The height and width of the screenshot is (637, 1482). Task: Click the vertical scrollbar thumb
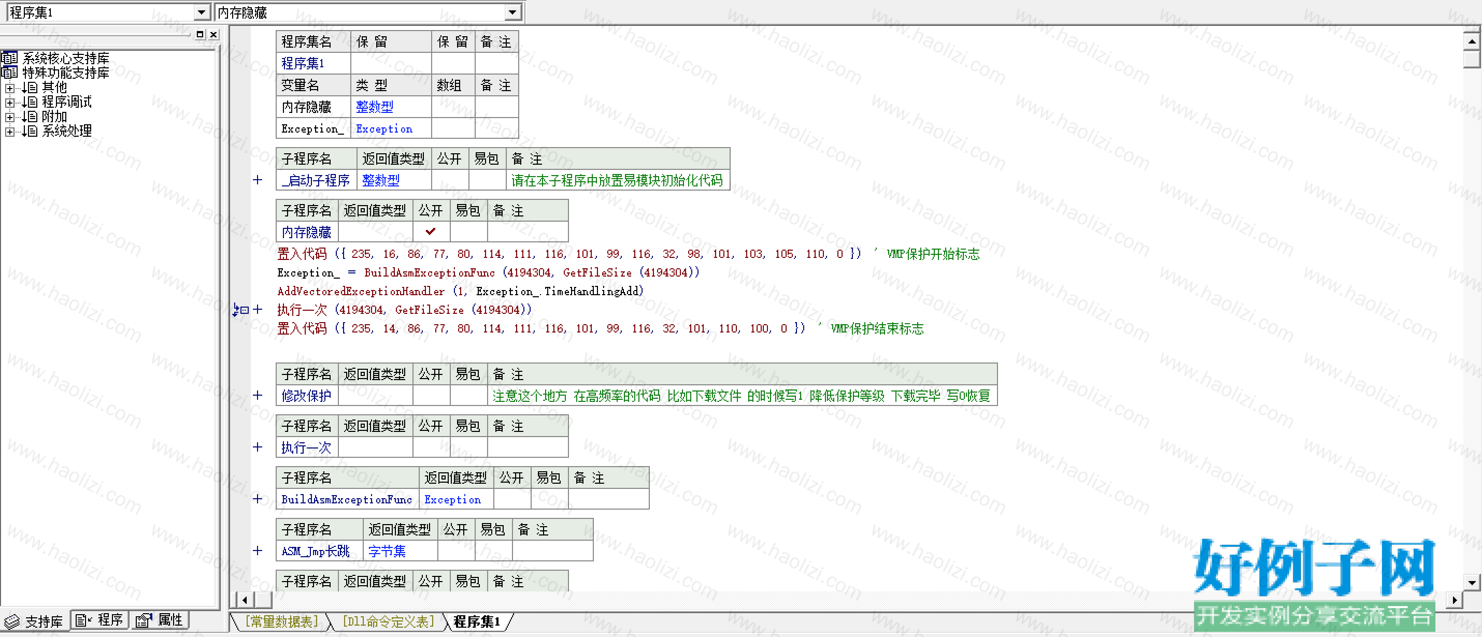pyautogui.click(x=1471, y=59)
